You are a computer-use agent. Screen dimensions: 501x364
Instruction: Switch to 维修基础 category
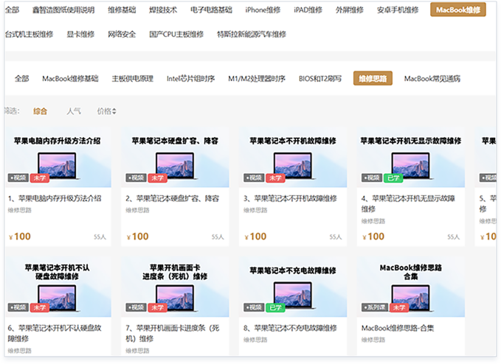pos(122,10)
